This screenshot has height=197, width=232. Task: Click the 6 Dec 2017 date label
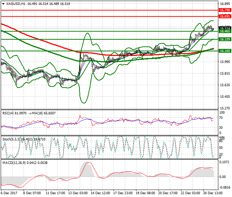coord(9,193)
